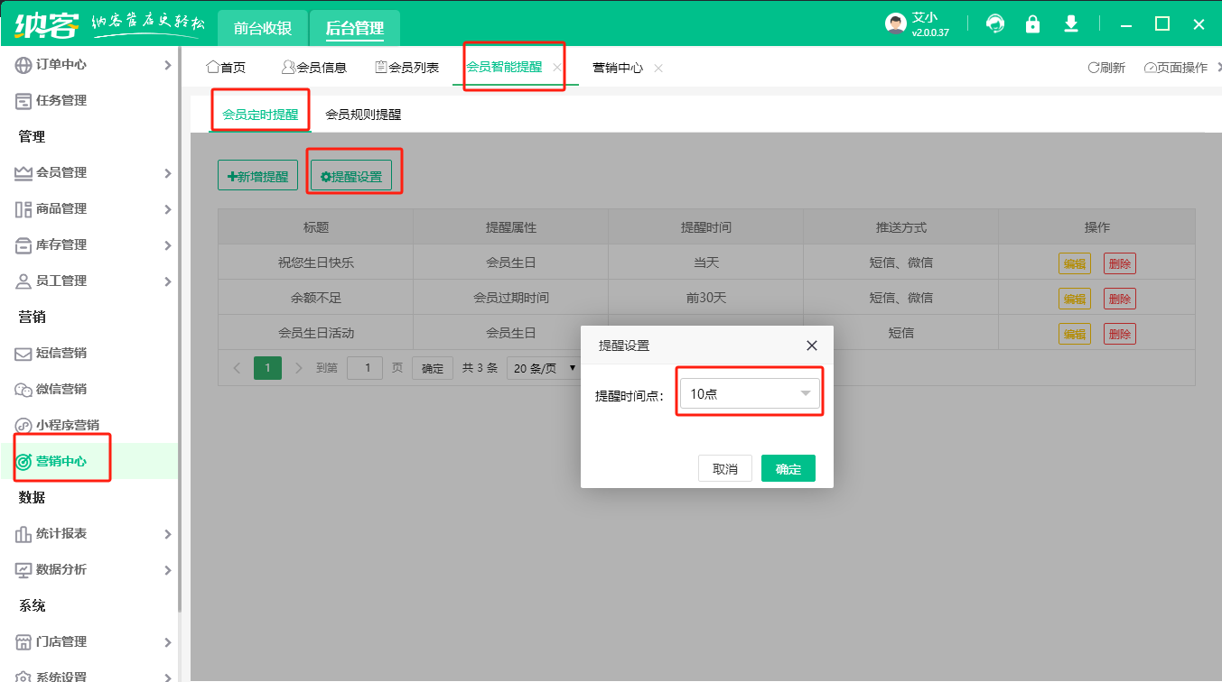Open 短信营销 in the sidebar
Image resolution: width=1222 pixels, height=682 pixels.
pos(61,353)
